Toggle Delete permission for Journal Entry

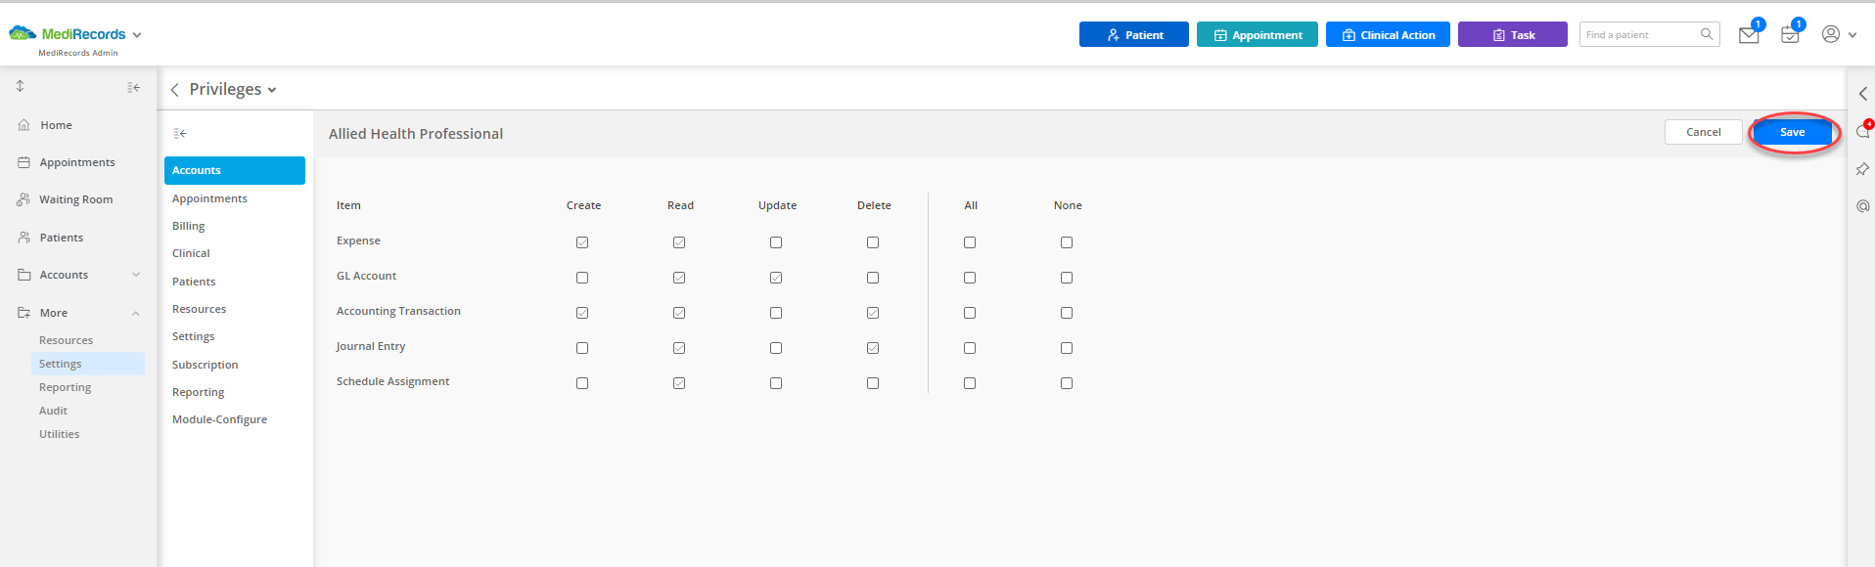point(873,348)
